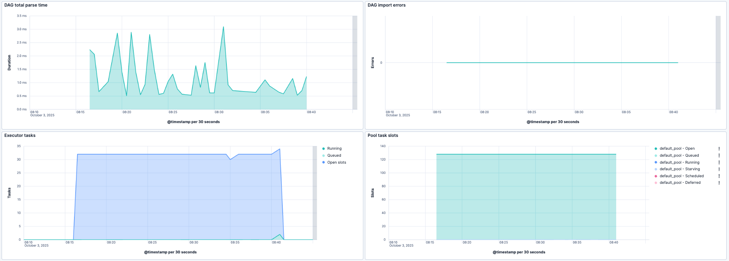Select the default_pool - Deferred legend entry
This screenshot has width=729, height=261.
pos(680,183)
